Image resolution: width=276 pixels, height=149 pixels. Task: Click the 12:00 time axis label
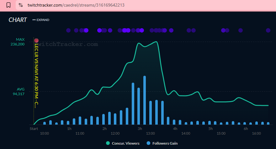tap(115, 133)
